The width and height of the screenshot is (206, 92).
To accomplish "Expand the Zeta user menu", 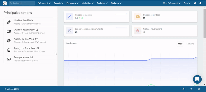I will [x=187, y=3].
